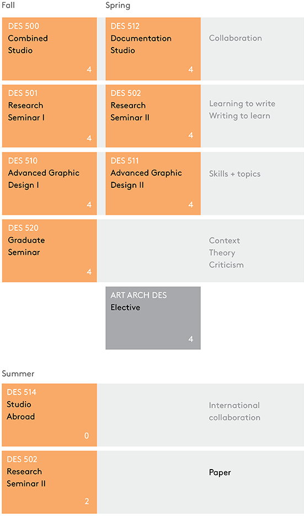Select the Fall heading
Viewport: 304px width, 516px height.
pyautogui.click(x=8, y=6)
